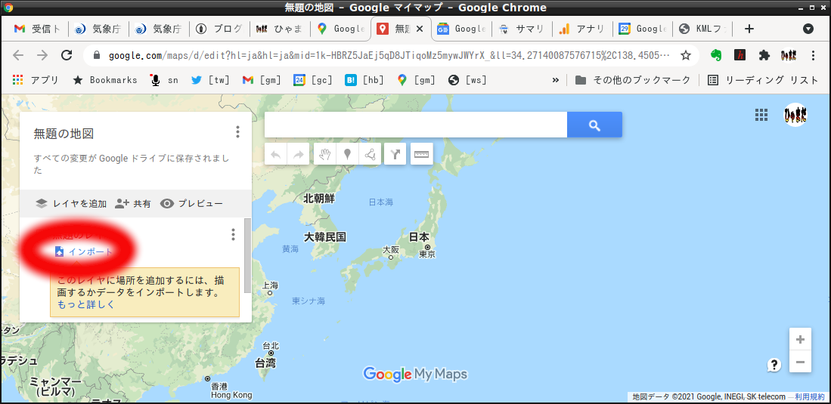Open the help question mark icon
The height and width of the screenshot is (404, 831).
coord(774,364)
